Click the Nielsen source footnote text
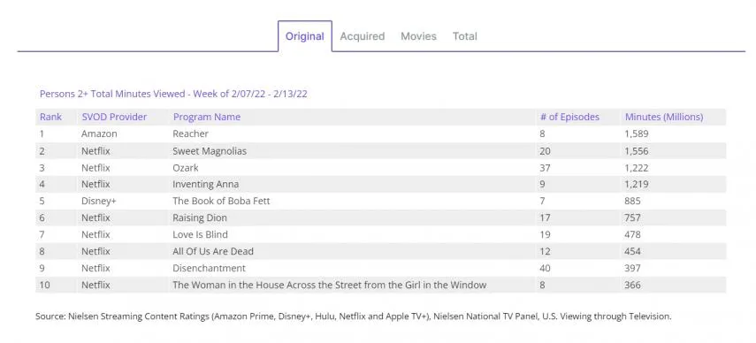This screenshot has height=343, width=756. [x=353, y=316]
